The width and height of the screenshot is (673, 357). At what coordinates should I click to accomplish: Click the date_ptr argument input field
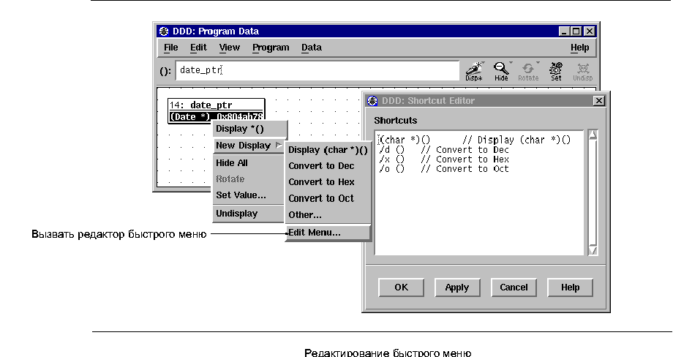point(317,71)
